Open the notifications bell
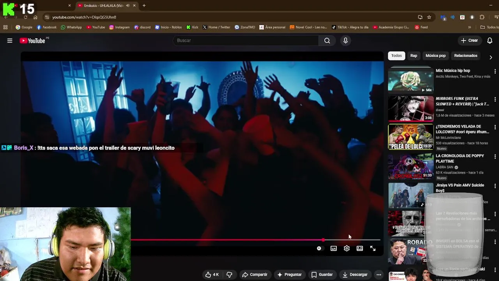Image resolution: width=499 pixels, height=281 pixels. [490, 41]
